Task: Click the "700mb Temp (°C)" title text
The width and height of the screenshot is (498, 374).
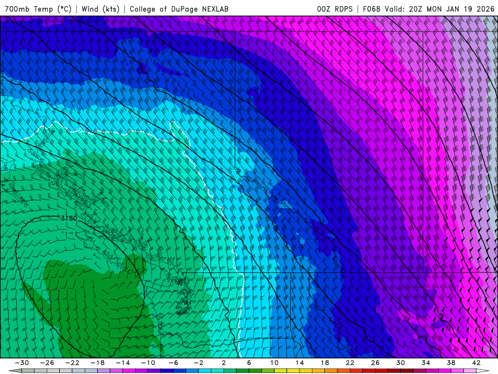Action: [x=38, y=9]
